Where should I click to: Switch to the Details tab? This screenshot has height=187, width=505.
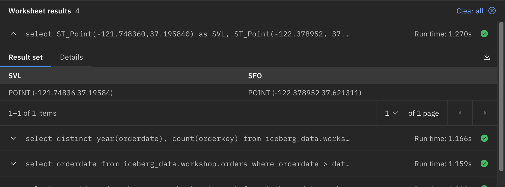tap(71, 57)
